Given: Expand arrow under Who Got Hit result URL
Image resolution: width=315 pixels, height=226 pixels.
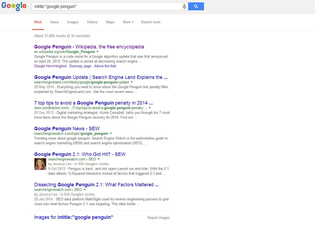Looking at the screenshot, I should 99,159.
